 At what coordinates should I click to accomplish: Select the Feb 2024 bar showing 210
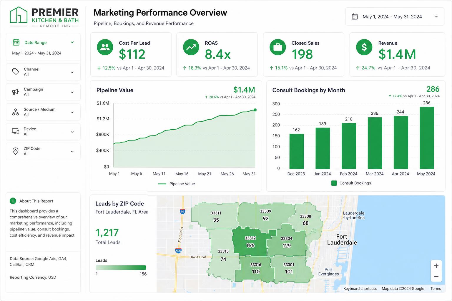click(x=349, y=146)
